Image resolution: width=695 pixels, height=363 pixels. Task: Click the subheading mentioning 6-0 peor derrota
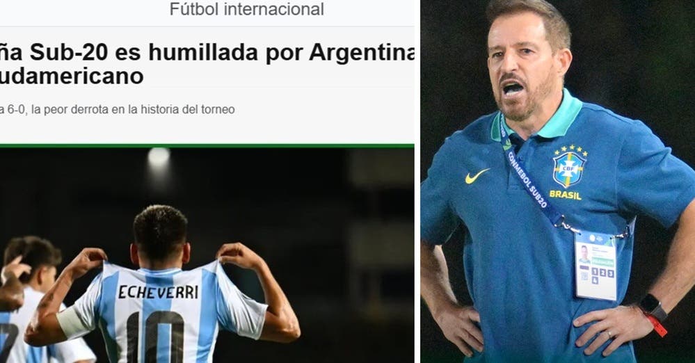tap(118, 109)
